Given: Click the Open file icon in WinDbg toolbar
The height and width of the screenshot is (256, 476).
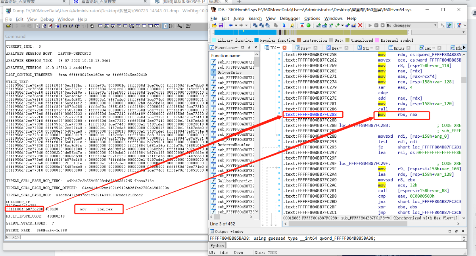Looking at the screenshot, I should coord(8,26).
